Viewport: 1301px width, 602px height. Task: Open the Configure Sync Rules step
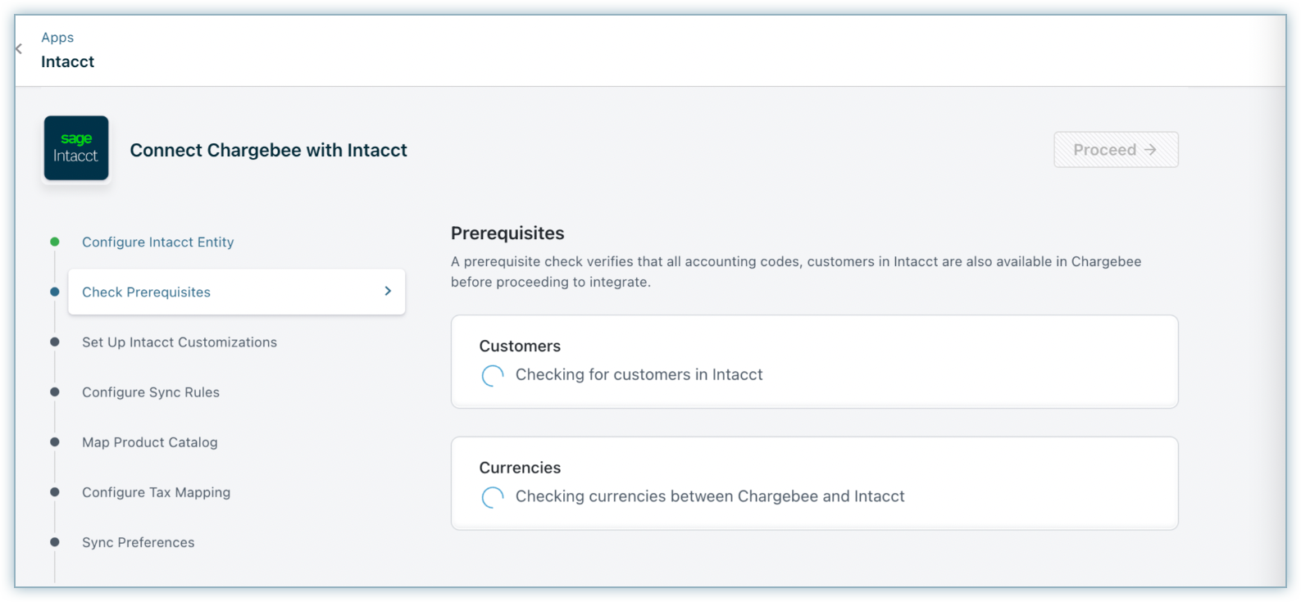[151, 392]
